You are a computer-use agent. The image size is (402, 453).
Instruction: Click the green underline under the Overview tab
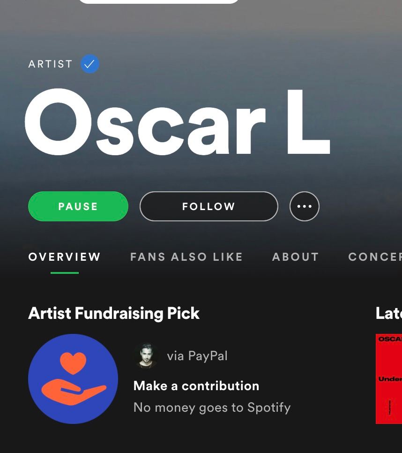tap(64, 273)
